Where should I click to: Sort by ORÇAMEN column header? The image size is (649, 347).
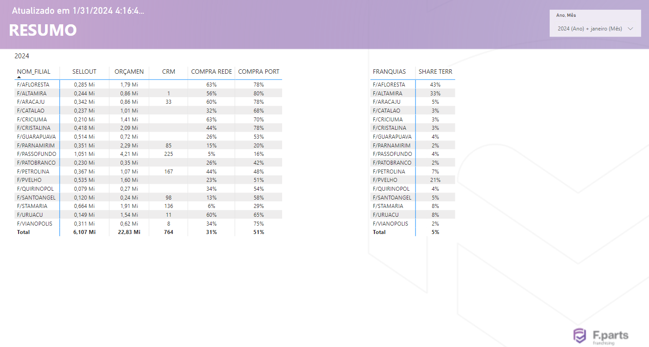pos(129,72)
